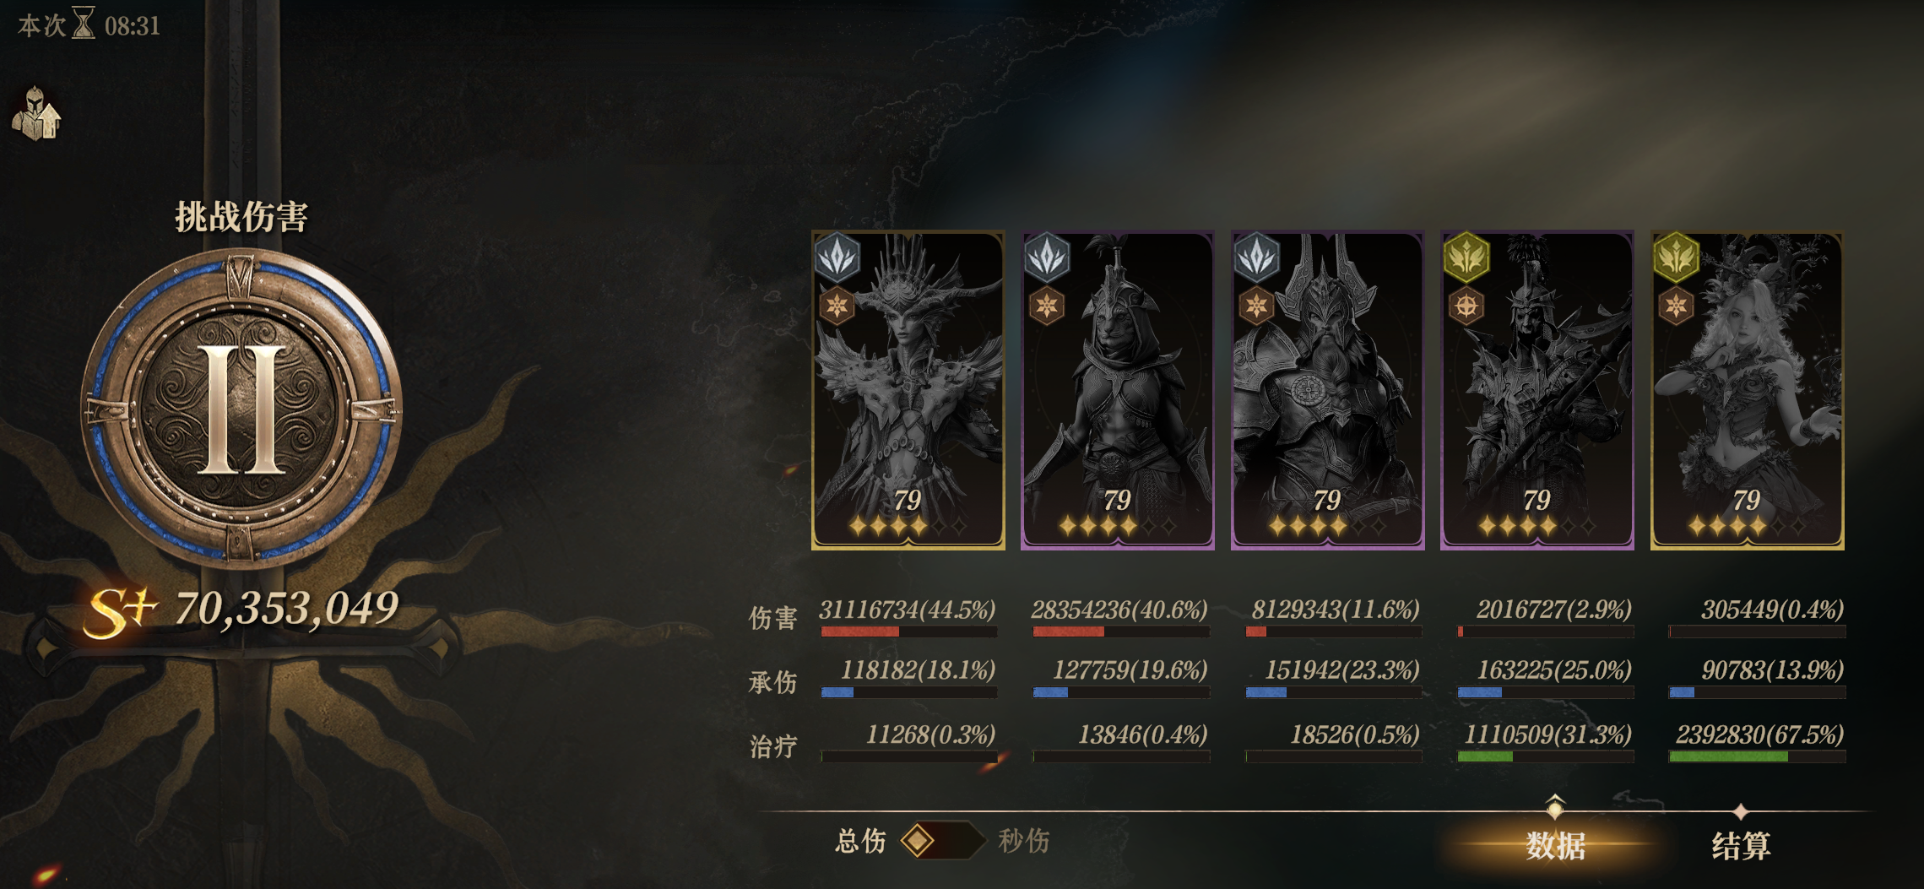Toggle the total/per-second damage switch
This screenshot has width=1924, height=889.
click(x=941, y=840)
